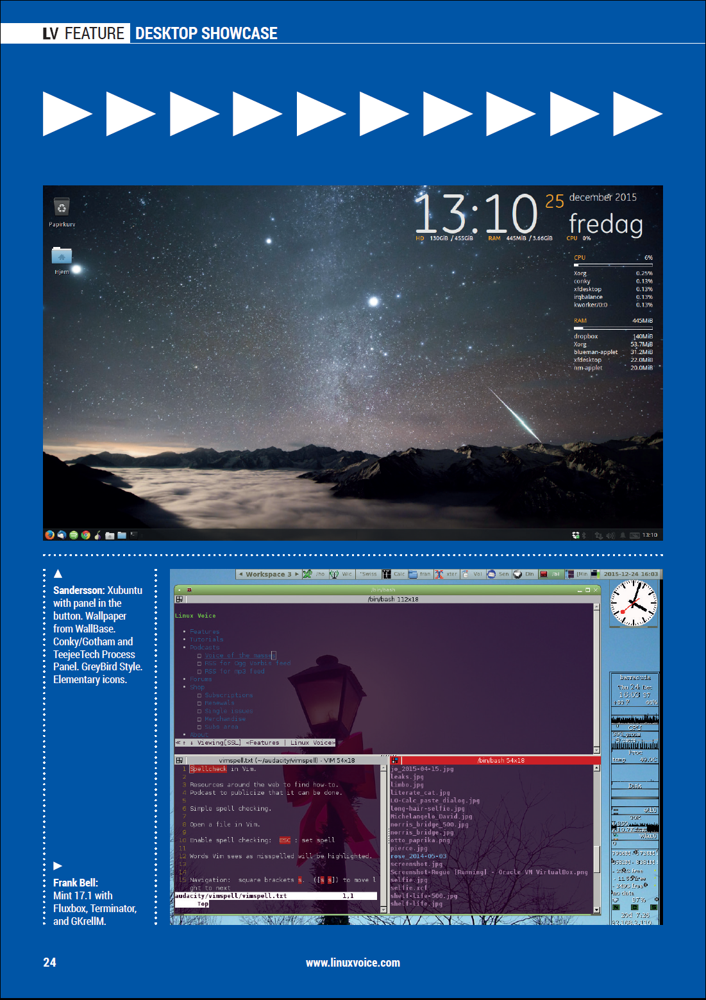Screen dimensions: 706x1000
Task: Switch to the /ho window in the Fluxbox taskbar
Action: [x=315, y=574]
